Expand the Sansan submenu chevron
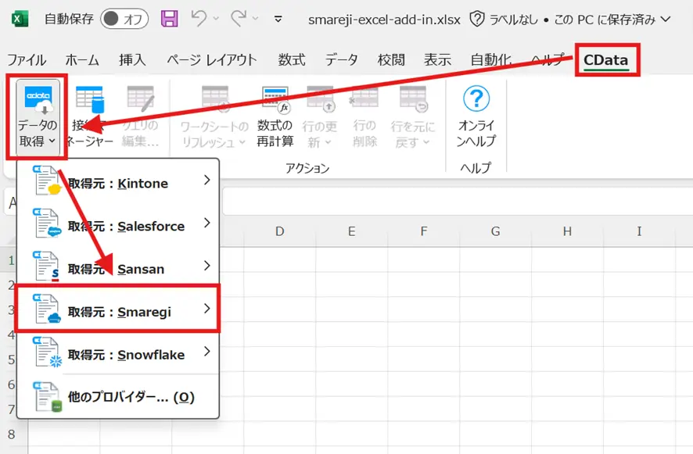The width and height of the screenshot is (693, 454). point(206,266)
